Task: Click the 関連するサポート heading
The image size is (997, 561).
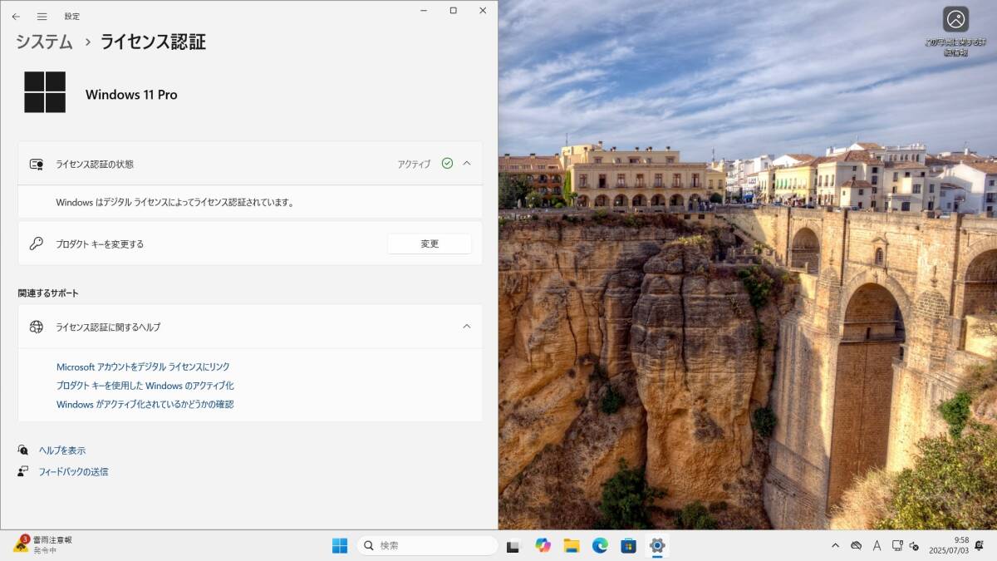Action: (48, 293)
